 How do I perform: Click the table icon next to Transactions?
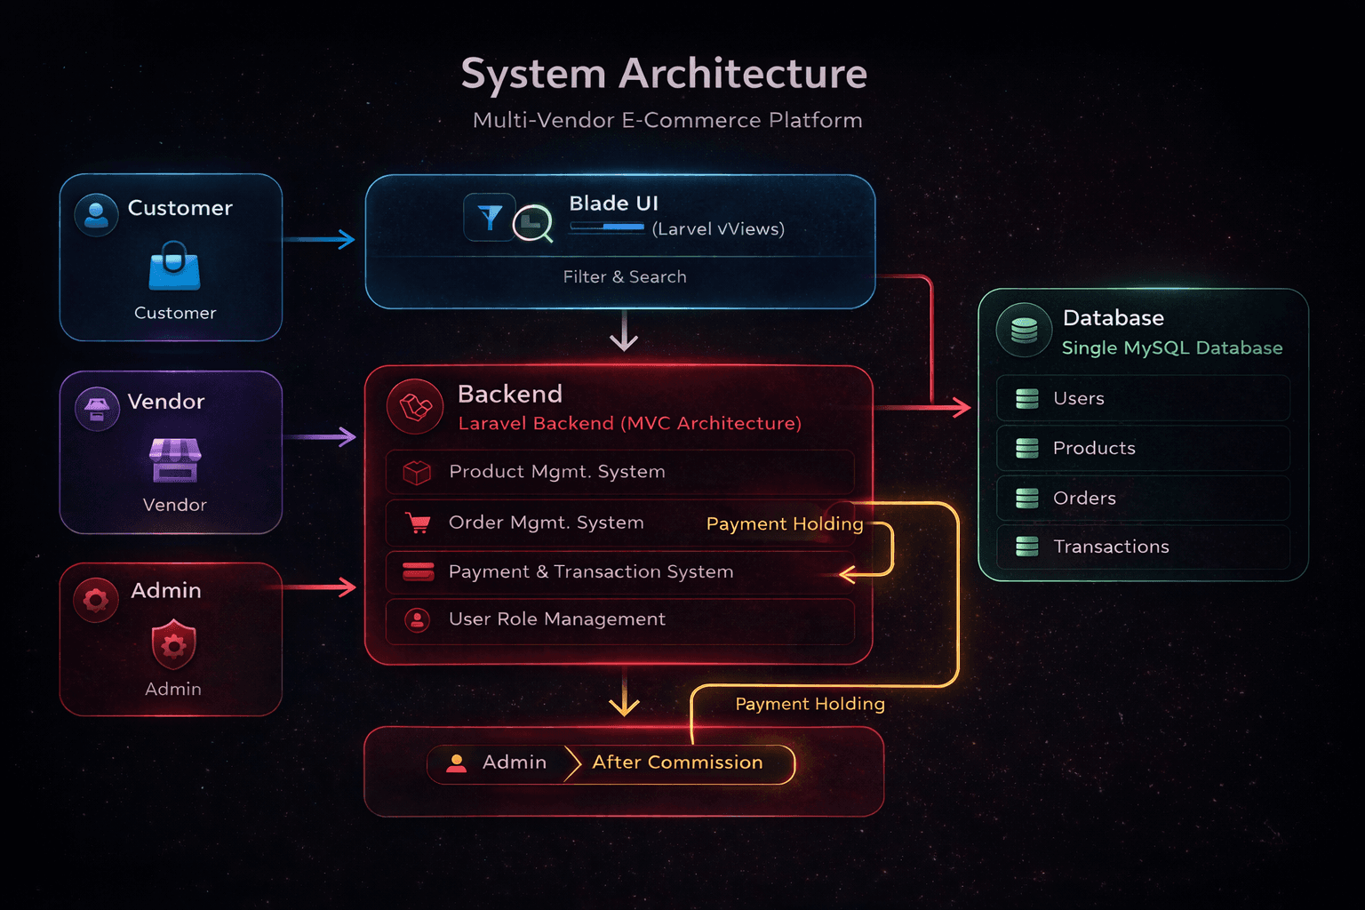(1027, 547)
